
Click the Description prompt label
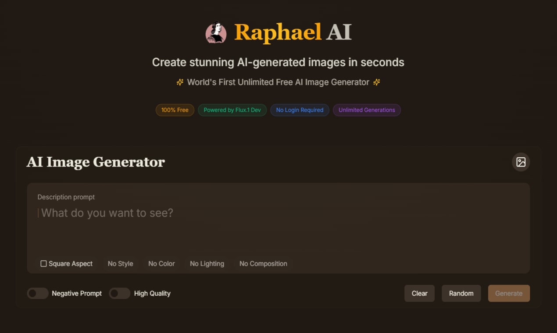pos(66,197)
